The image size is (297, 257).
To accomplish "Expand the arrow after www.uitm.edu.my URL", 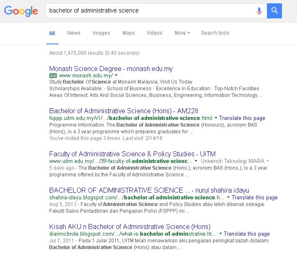I will click(196, 161).
